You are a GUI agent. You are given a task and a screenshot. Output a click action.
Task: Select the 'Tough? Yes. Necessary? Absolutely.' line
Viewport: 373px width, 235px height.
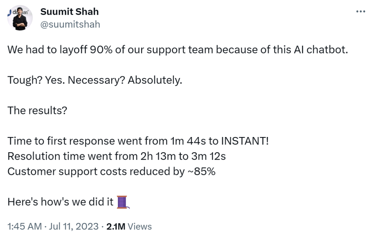coord(95,80)
